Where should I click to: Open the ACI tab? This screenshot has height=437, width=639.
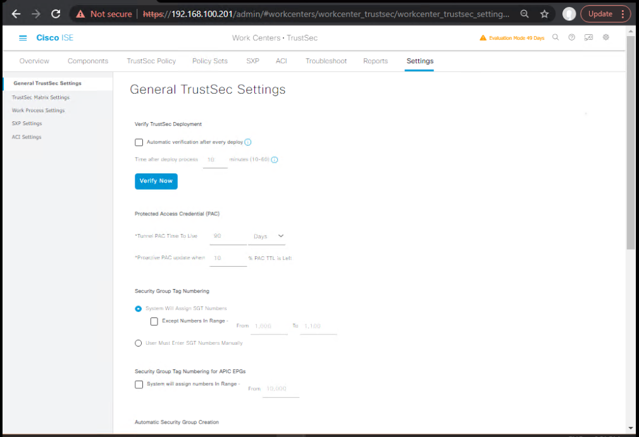[x=281, y=61]
